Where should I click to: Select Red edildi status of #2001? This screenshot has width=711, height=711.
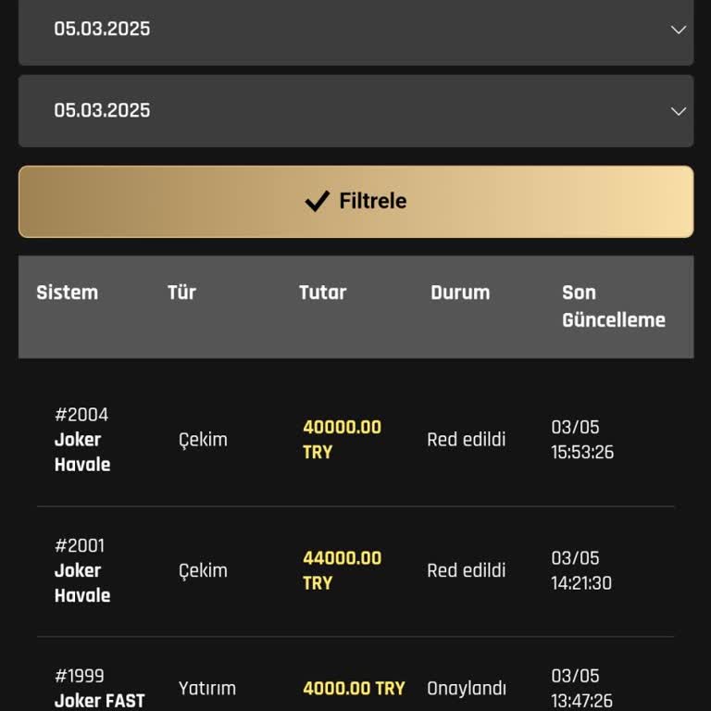tap(466, 570)
